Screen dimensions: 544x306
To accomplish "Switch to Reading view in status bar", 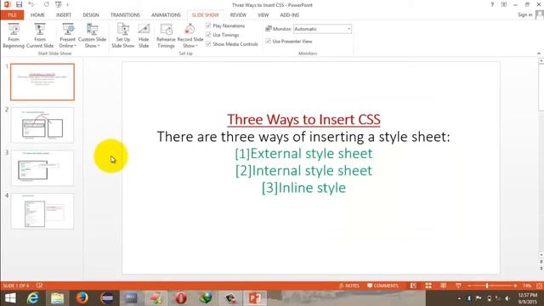I will pos(444,286).
